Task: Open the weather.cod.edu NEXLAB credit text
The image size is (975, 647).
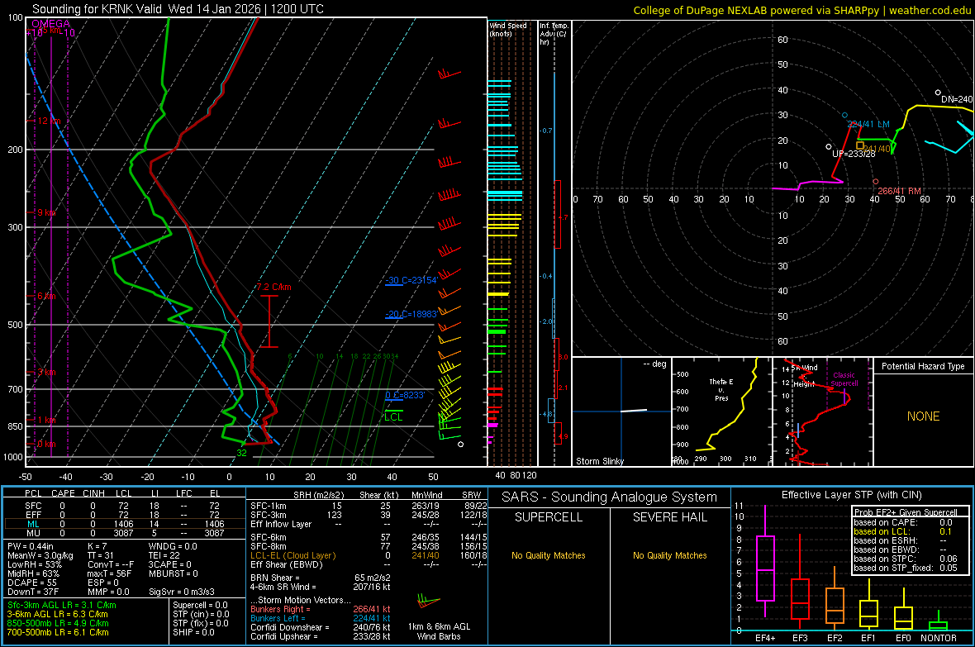Action: click(801, 10)
